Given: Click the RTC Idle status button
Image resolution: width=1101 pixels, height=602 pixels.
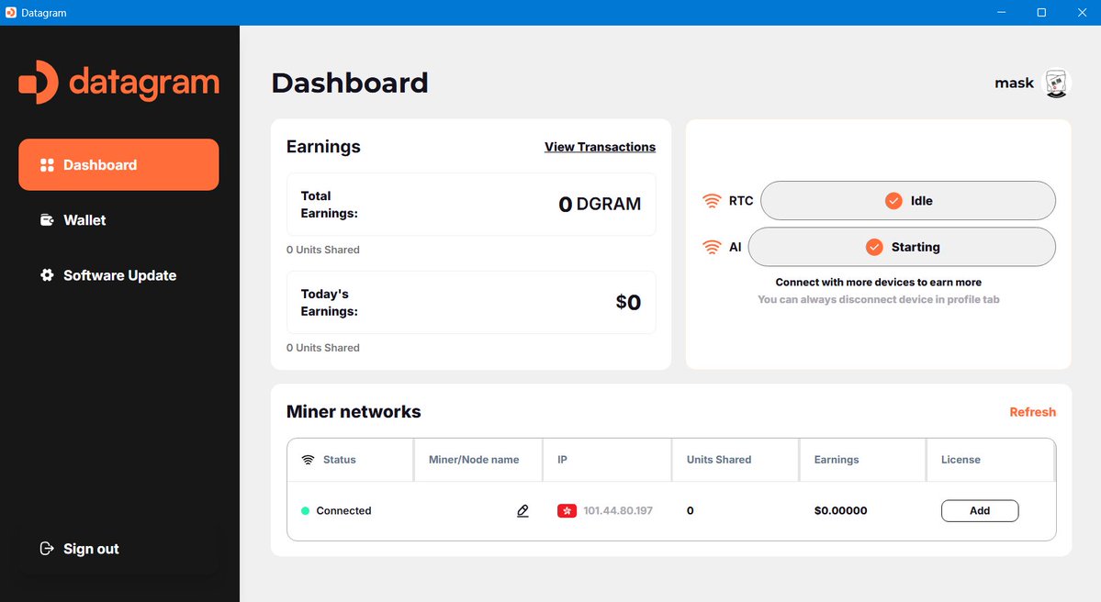Looking at the screenshot, I should (908, 201).
